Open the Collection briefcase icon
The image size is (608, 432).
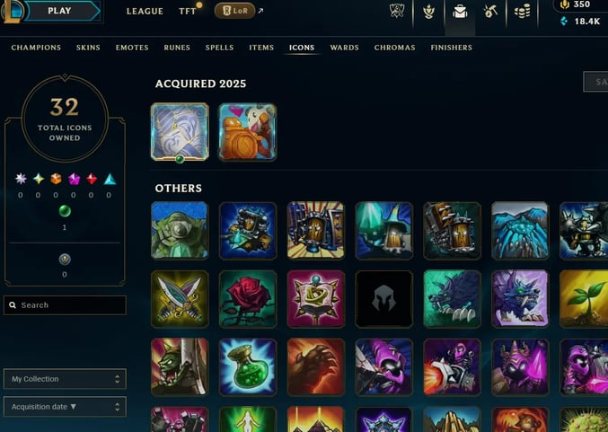coord(460,12)
